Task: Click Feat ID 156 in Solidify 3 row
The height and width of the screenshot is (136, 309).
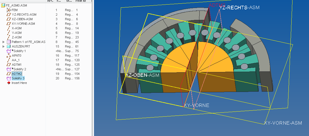Action: pos(77,78)
